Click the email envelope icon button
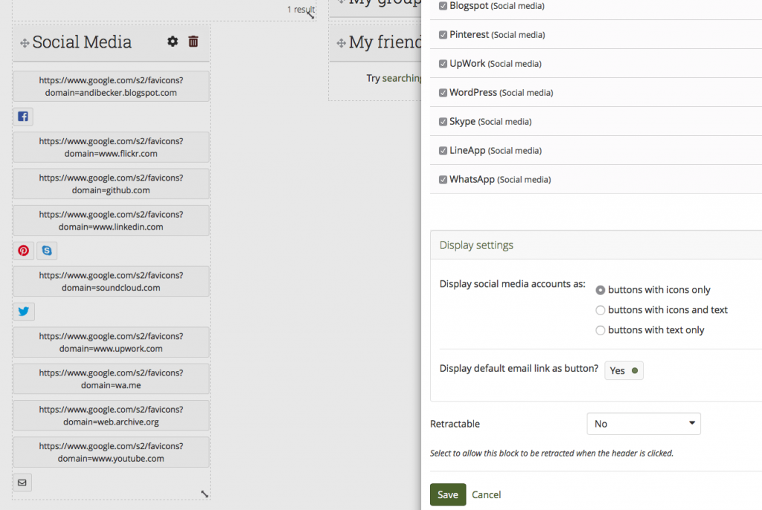This screenshot has height=510, width=762. [22, 483]
